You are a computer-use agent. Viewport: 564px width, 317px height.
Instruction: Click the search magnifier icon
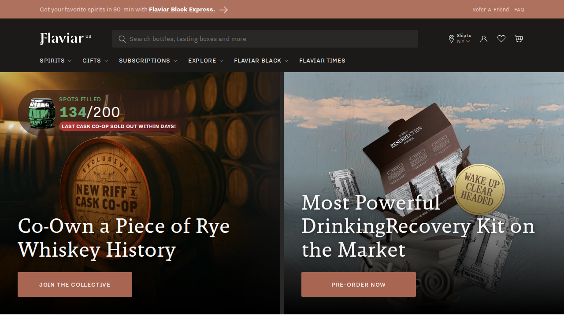122,39
